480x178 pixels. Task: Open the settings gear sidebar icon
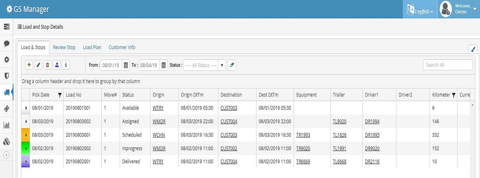click(x=6, y=60)
